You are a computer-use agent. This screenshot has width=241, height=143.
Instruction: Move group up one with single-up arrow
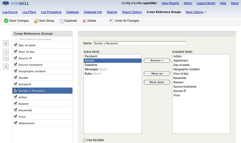pos(6,52)
